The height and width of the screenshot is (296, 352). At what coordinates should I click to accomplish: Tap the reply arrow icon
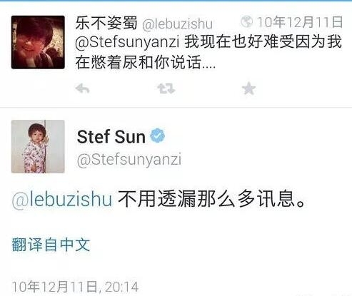pyautogui.click(x=82, y=88)
